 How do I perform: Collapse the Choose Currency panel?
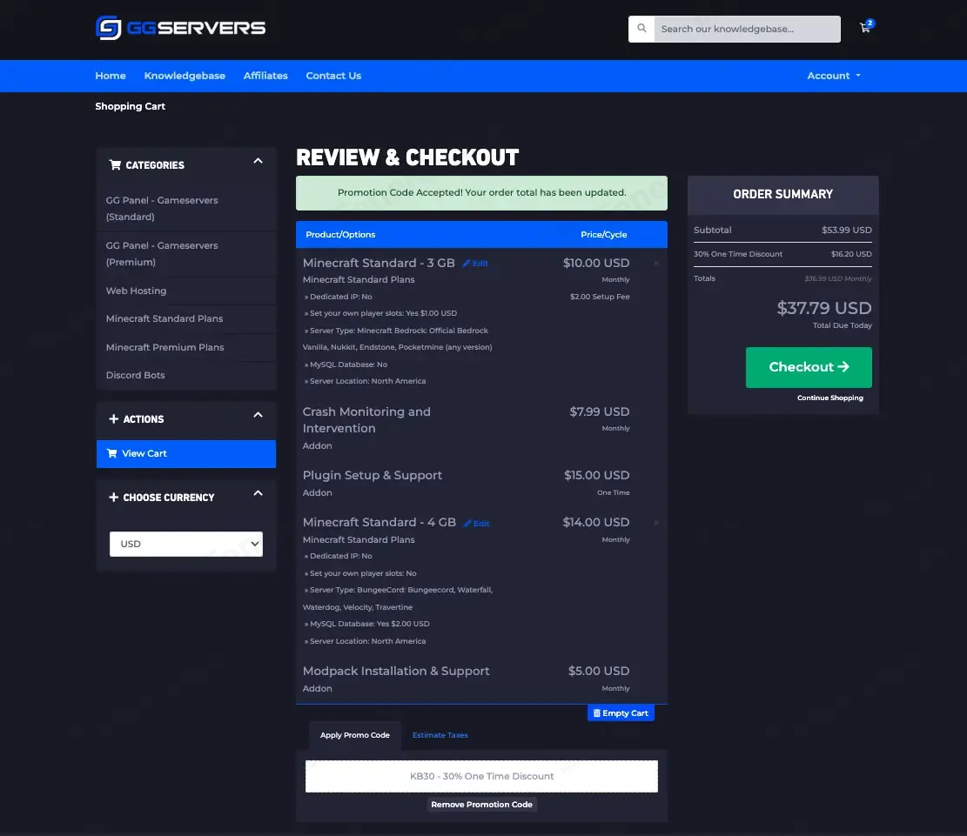pyautogui.click(x=258, y=493)
